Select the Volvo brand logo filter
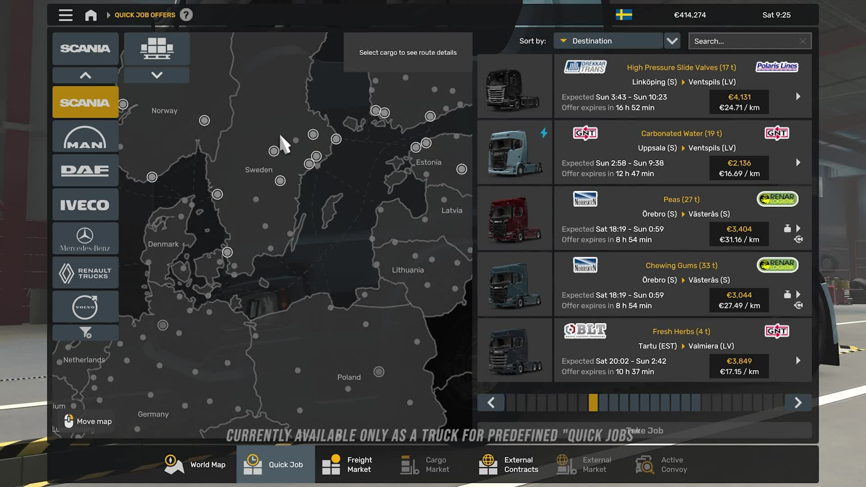 coord(85,307)
